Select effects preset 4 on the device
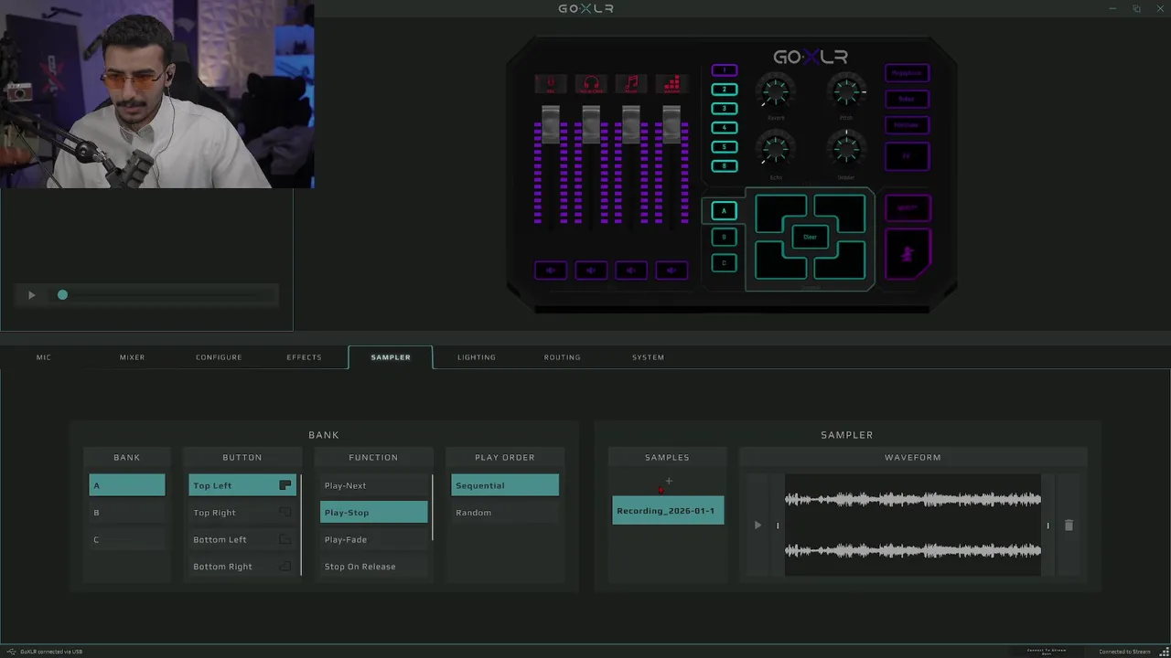The width and height of the screenshot is (1171, 658). (725, 128)
